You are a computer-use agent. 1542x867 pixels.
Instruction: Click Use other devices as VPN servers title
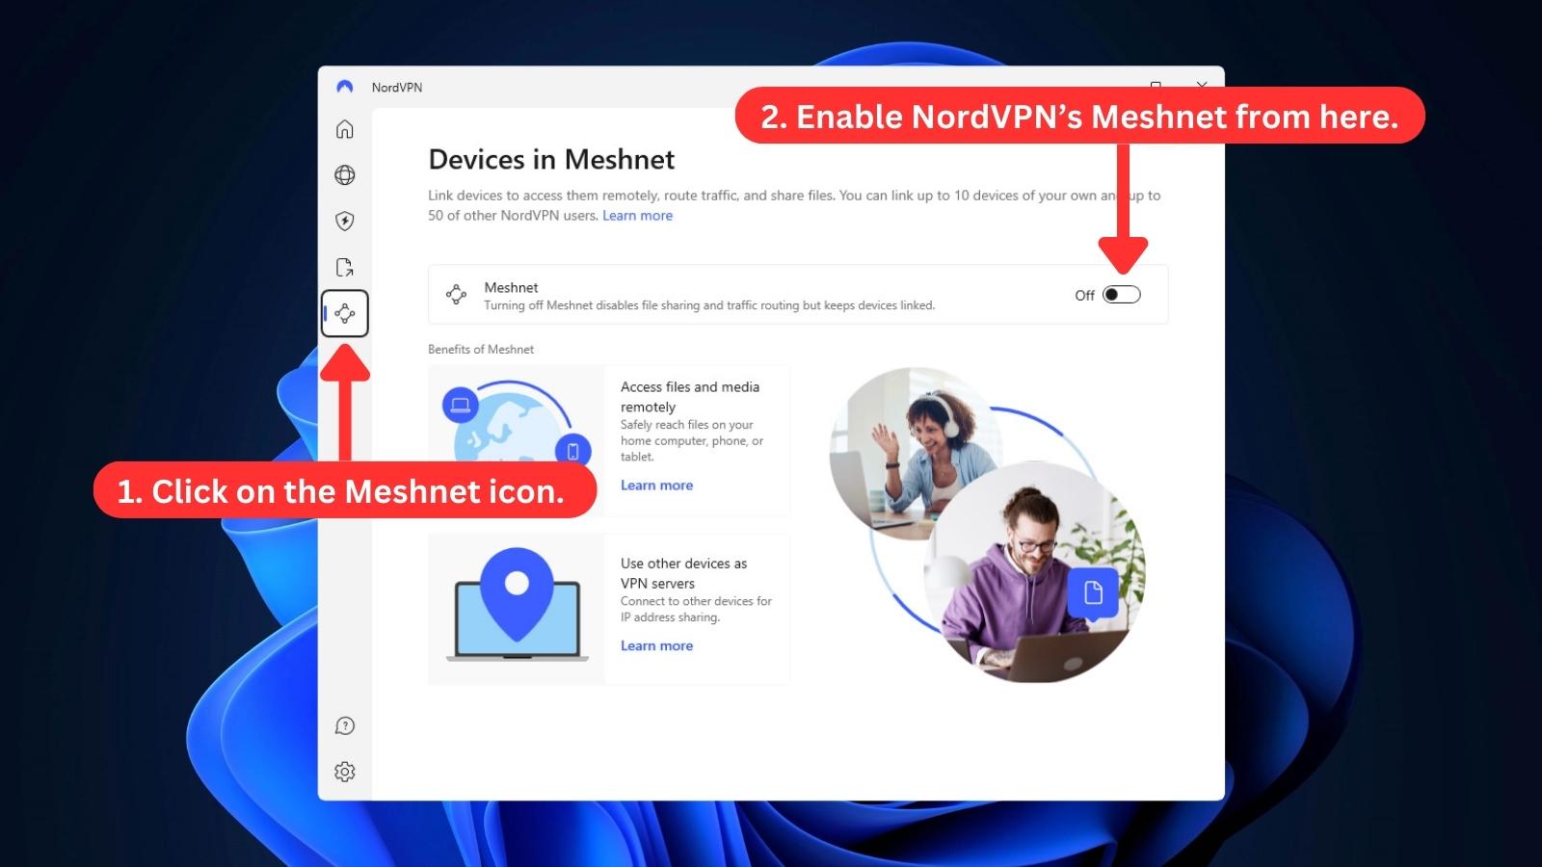684,573
